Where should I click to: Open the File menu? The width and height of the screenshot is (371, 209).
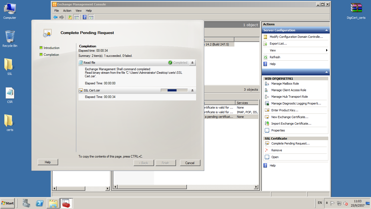[56, 11]
